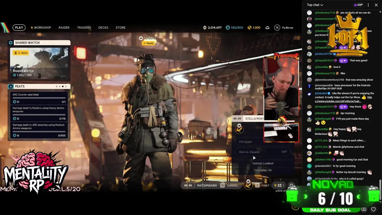This screenshot has height=215, width=382.
Task: Go to previous Feats page arrow
Action: [57, 86]
